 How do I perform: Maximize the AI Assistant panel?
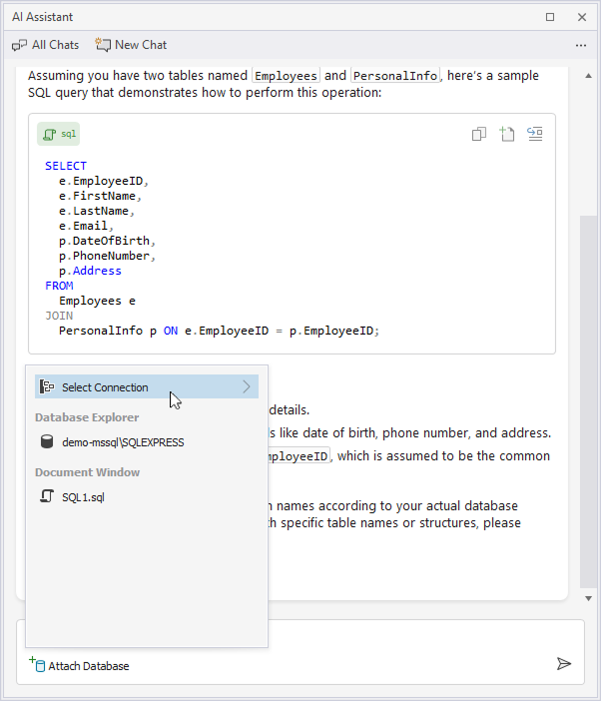point(550,17)
